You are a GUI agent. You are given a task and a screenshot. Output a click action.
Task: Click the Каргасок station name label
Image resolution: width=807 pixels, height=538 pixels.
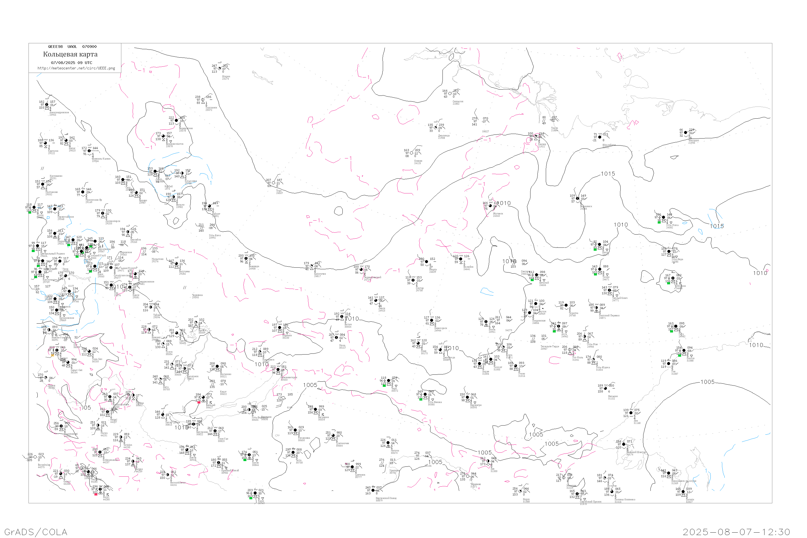point(53,151)
